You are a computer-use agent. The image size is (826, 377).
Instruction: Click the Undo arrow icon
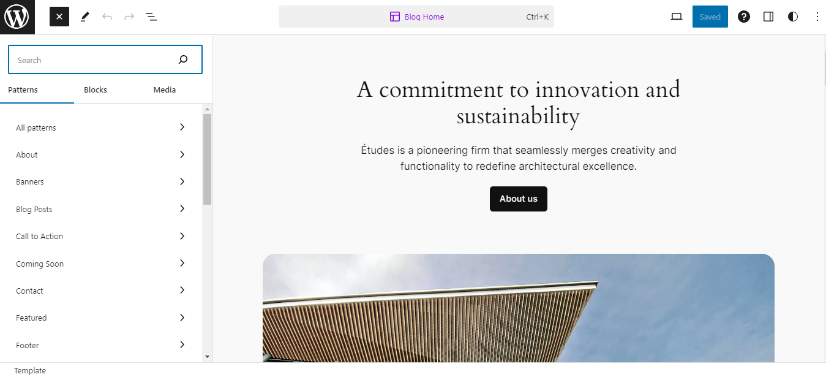107,17
